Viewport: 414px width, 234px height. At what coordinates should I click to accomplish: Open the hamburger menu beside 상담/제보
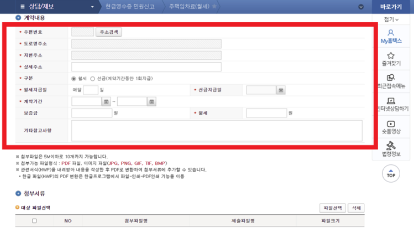point(22,6)
